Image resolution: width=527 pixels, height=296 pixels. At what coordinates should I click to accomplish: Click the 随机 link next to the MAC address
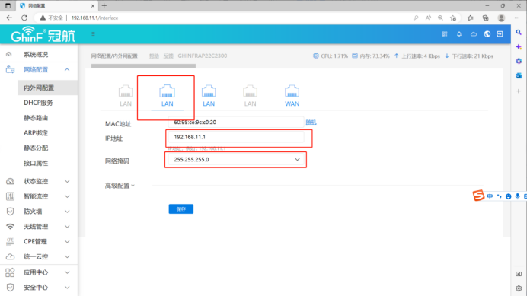[x=311, y=123]
